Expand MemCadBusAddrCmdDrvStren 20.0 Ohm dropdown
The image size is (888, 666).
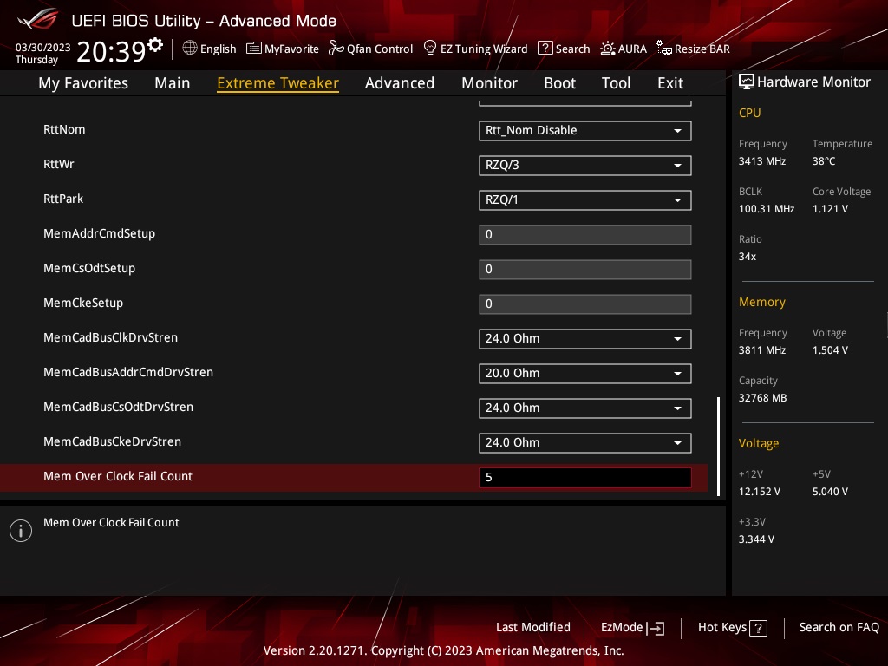click(x=585, y=373)
